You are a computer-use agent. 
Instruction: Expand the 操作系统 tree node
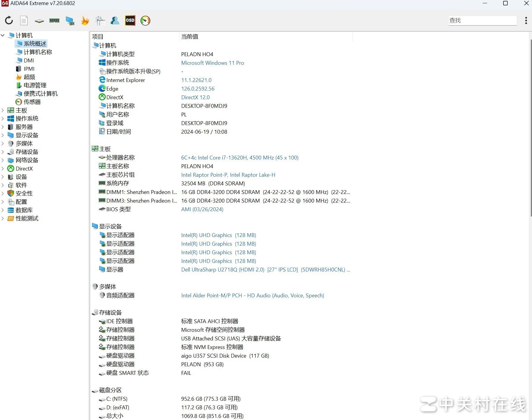(x=3, y=119)
